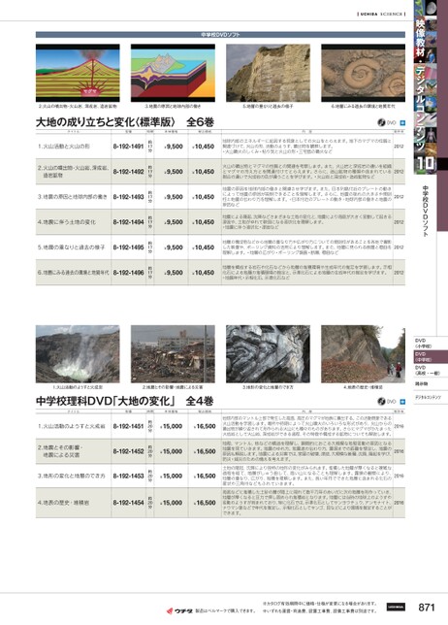Click the chapter number 10 badge on side strip
The image size is (448, 625).
pyautogui.click(x=425, y=165)
